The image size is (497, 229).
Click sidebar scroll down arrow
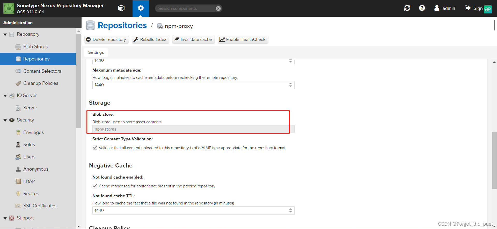pyautogui.click(x=79, y=226)
